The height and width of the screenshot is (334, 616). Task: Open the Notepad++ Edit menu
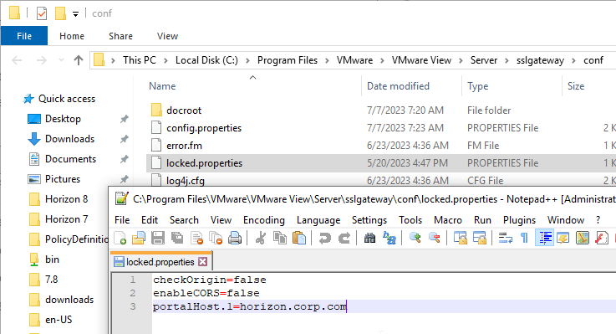click(x=150, y=220)
